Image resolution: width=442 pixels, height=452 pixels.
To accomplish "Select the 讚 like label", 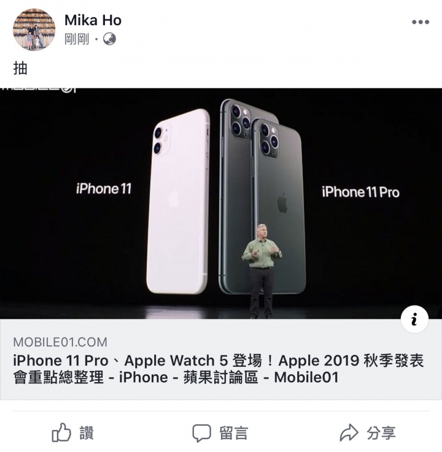I will (87, 433).
